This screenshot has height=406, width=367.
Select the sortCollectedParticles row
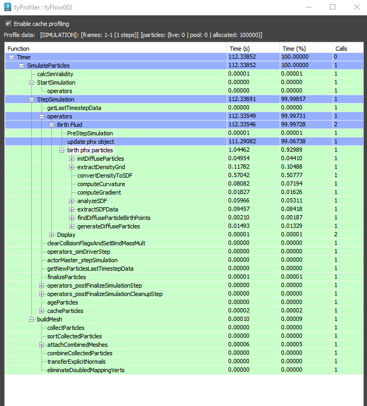coord(184,336)
